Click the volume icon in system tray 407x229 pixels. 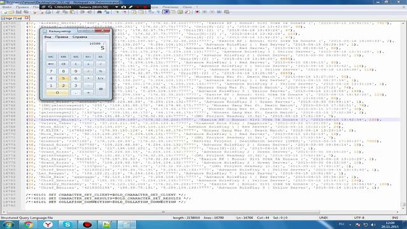click(373, 225)
